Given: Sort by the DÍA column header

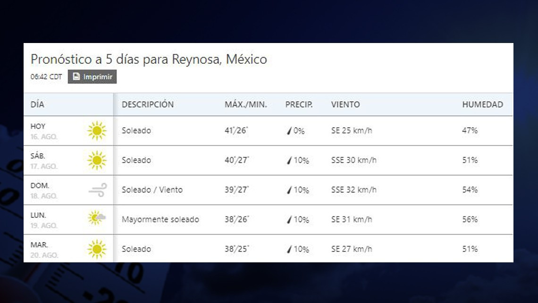Looking at the screenshot, I should 38,104.
